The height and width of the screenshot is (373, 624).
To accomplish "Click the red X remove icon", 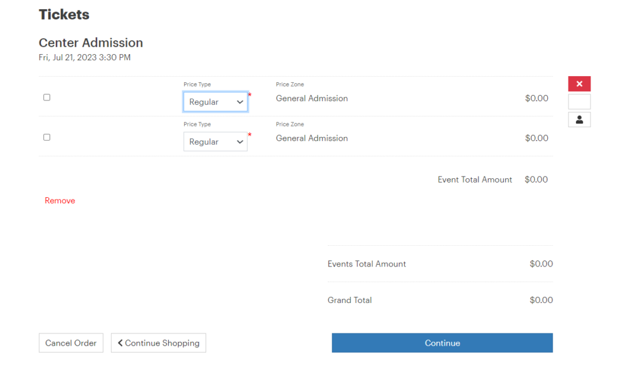I will 579,84.
